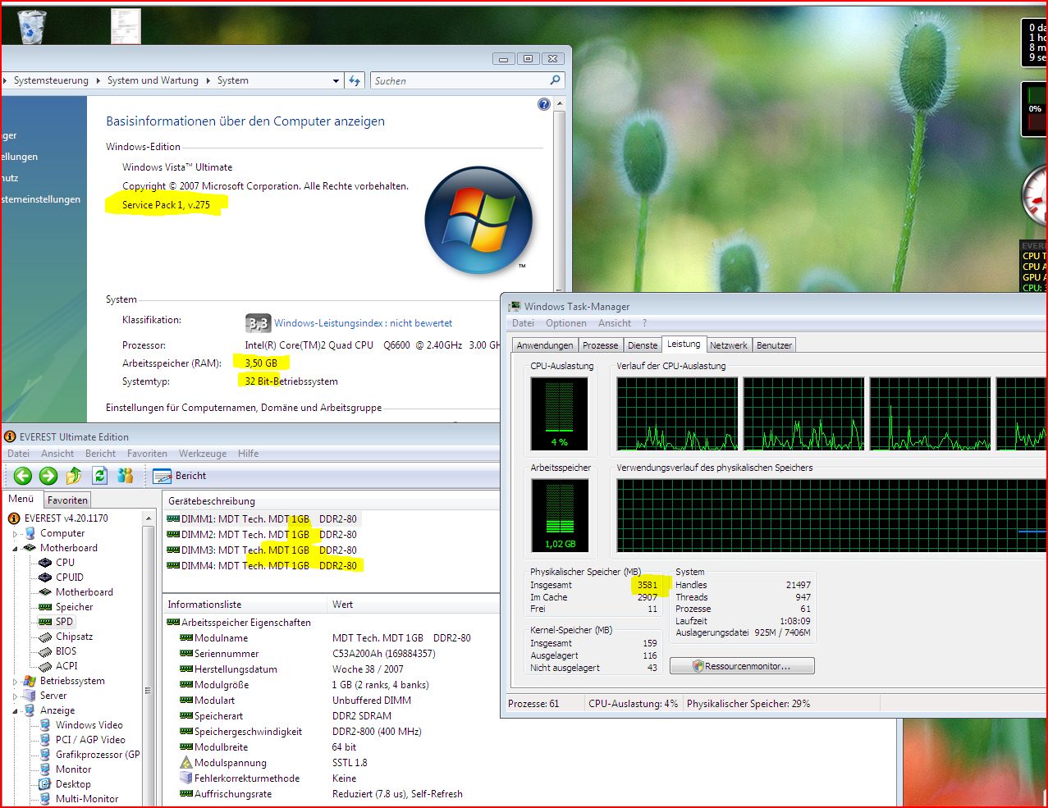Image resolution: width=1048 pixels, height=808 pixels.
Task: Select Grafikprozessor tree item
Action: pos(98,755)
